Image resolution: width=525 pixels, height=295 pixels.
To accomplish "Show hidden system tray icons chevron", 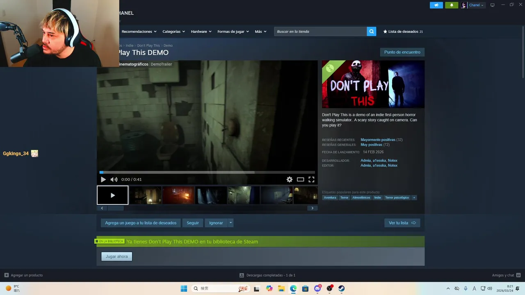I will coord(448,288).
